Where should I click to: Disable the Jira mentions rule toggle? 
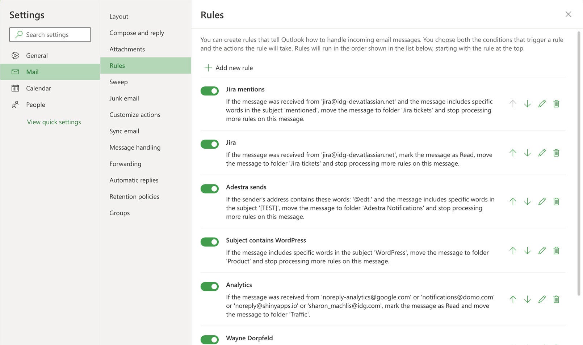210,91
